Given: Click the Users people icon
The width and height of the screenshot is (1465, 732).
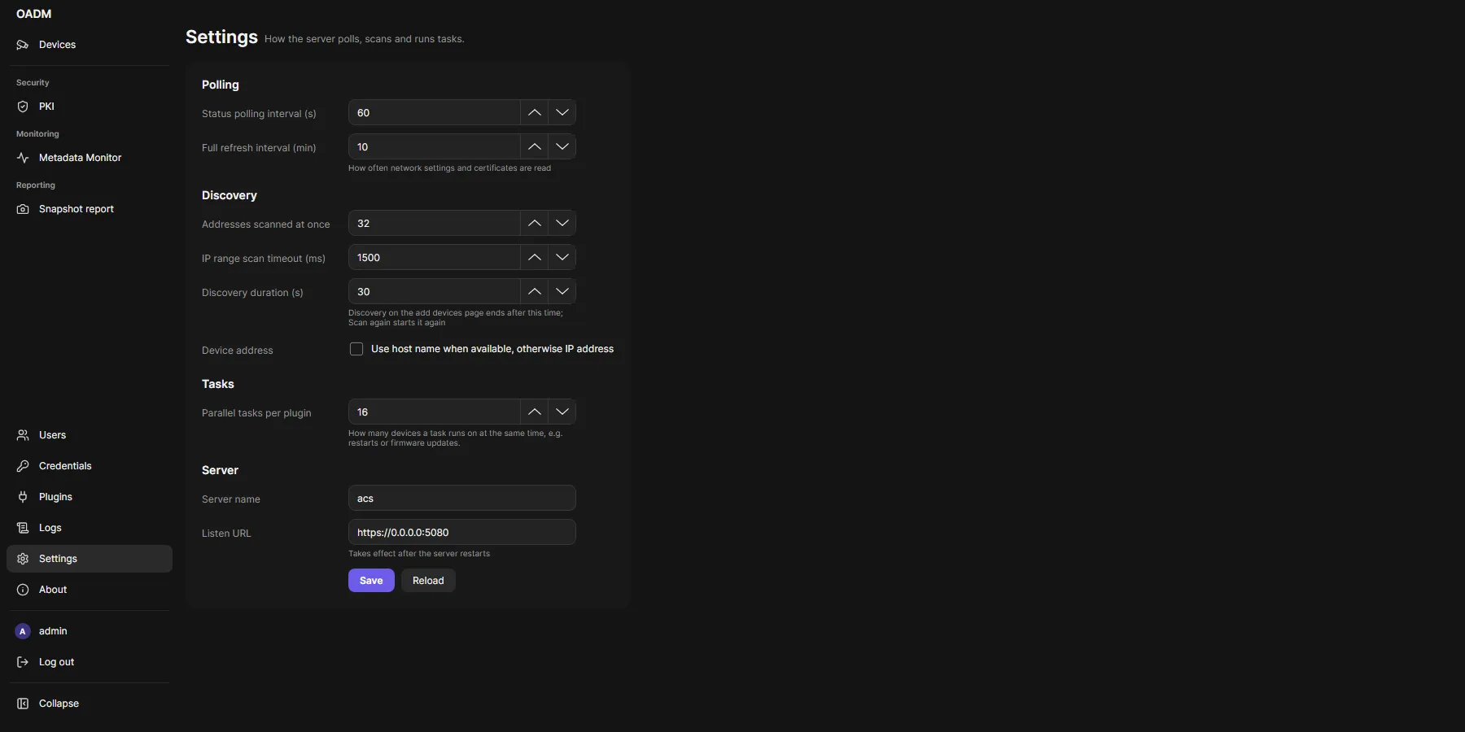Looking at the screenshot, I should pos(23,435).
